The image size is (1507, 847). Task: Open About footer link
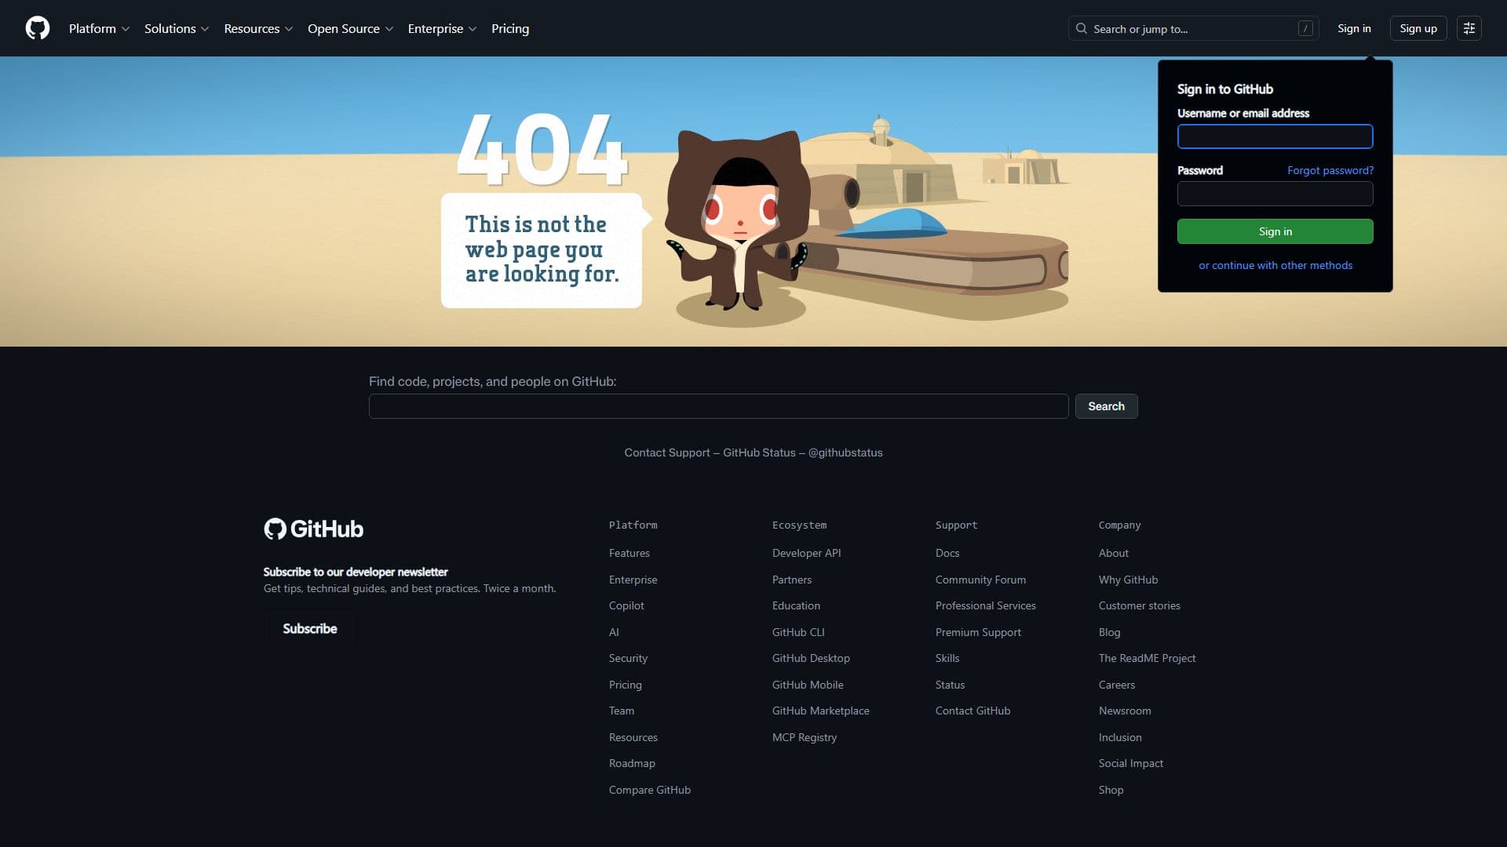[1114, 553]
